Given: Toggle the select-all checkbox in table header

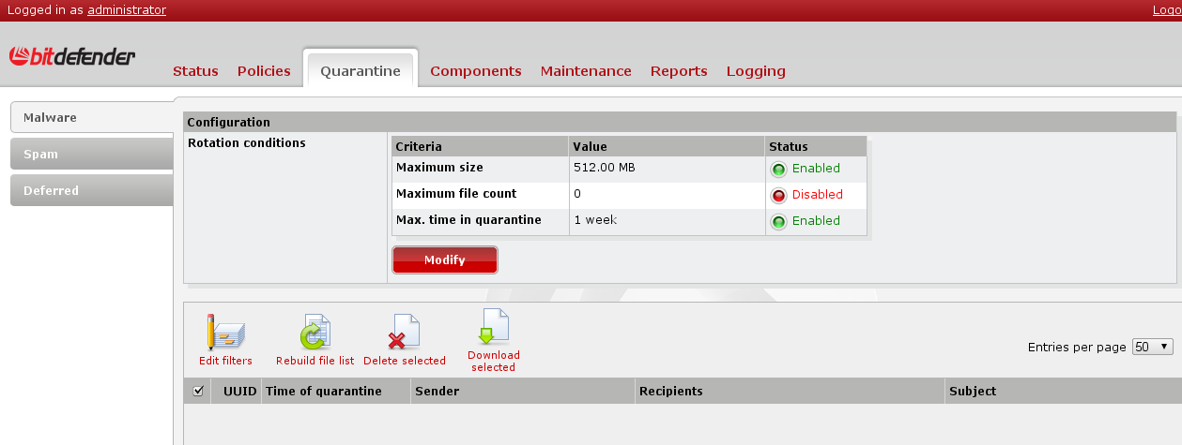Looking at the screenshot, I should (x=198, y=391).
